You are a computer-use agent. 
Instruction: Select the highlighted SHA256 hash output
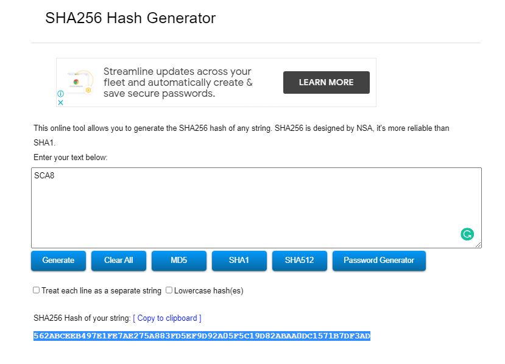point(202,335)
